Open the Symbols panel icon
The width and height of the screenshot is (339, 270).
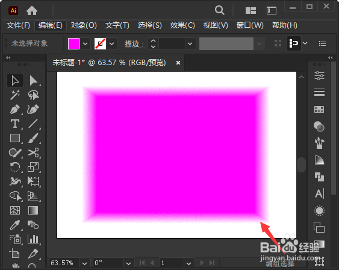(319, 143)
